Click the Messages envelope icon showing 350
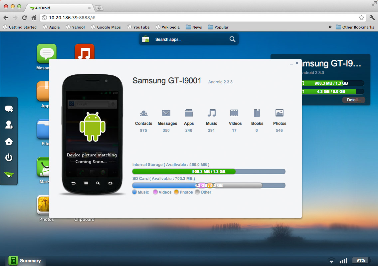 tap(166, 113)
